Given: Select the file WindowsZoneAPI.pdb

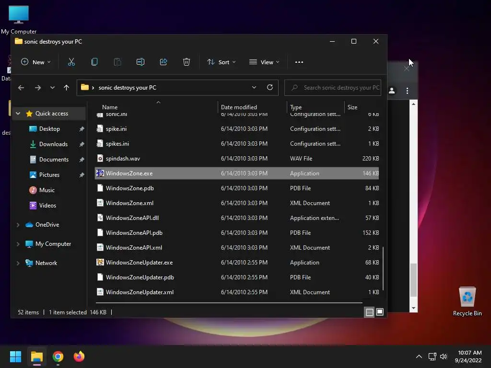Looking at the screenshot, I should point(237,233).
